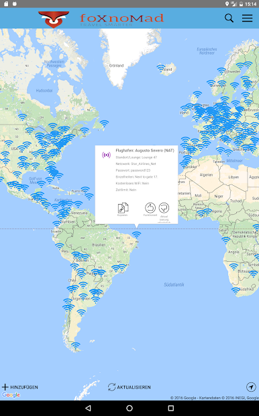Tap the Niger country label
The image size is (259, 416).
tap(219, 197)
